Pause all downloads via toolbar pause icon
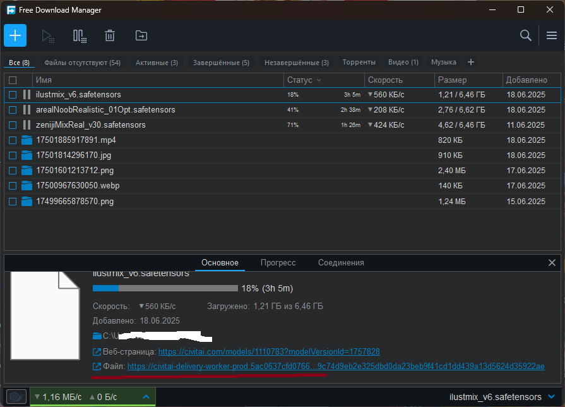This screenshot has height=407, width=565. [x=80, y=36]
